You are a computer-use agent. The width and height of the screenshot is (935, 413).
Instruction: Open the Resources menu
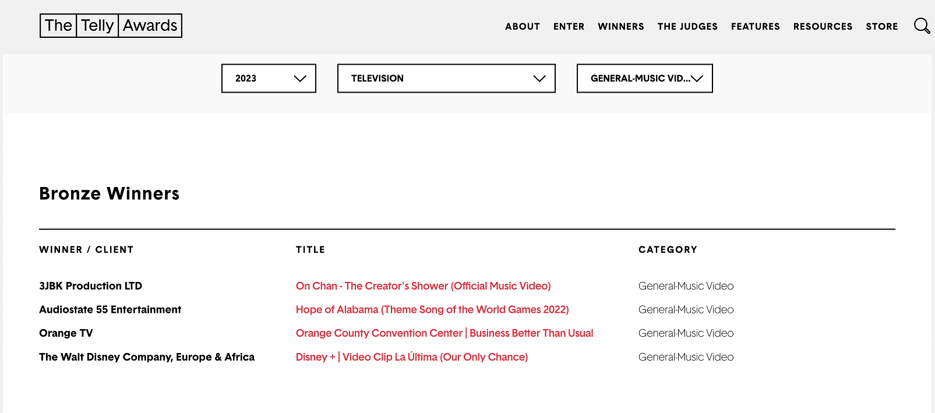[823, 26]
